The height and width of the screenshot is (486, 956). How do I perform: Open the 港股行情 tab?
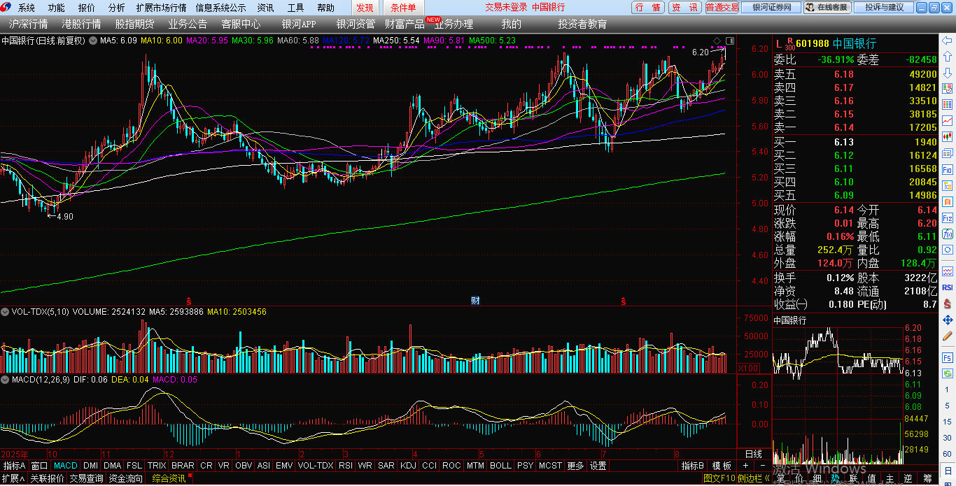point(81,24)
